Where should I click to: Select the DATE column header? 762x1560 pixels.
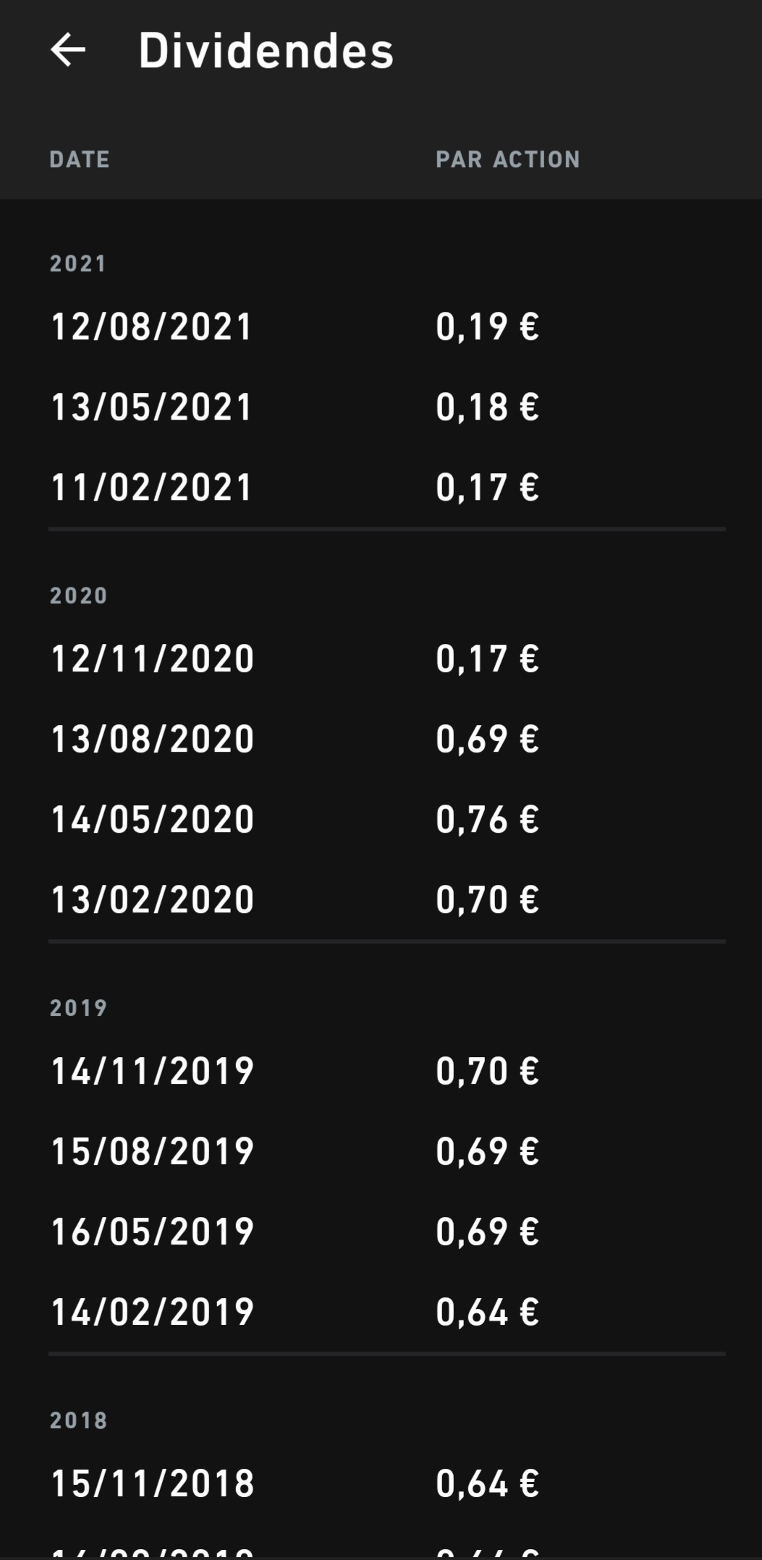[80, 159]
